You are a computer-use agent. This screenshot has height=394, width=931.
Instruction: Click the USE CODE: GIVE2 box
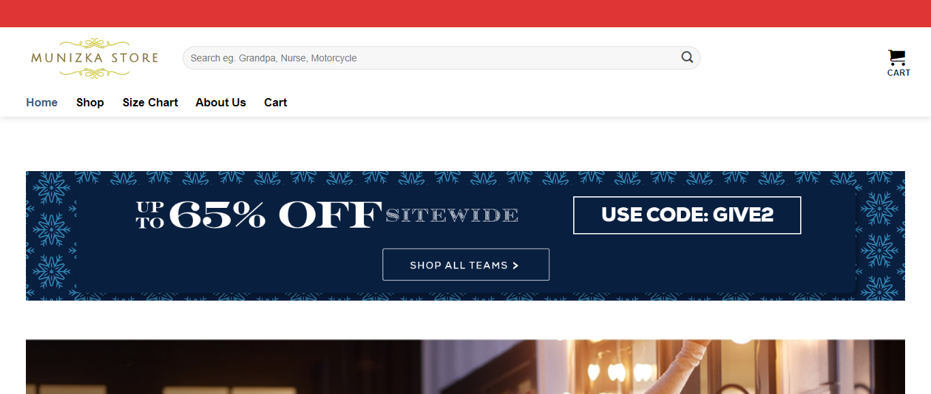point(687,215)
